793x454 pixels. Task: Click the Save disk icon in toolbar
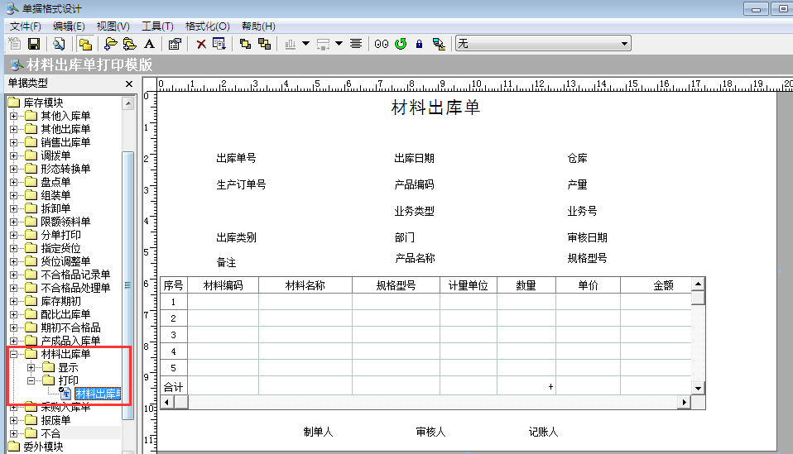point(35,43)
